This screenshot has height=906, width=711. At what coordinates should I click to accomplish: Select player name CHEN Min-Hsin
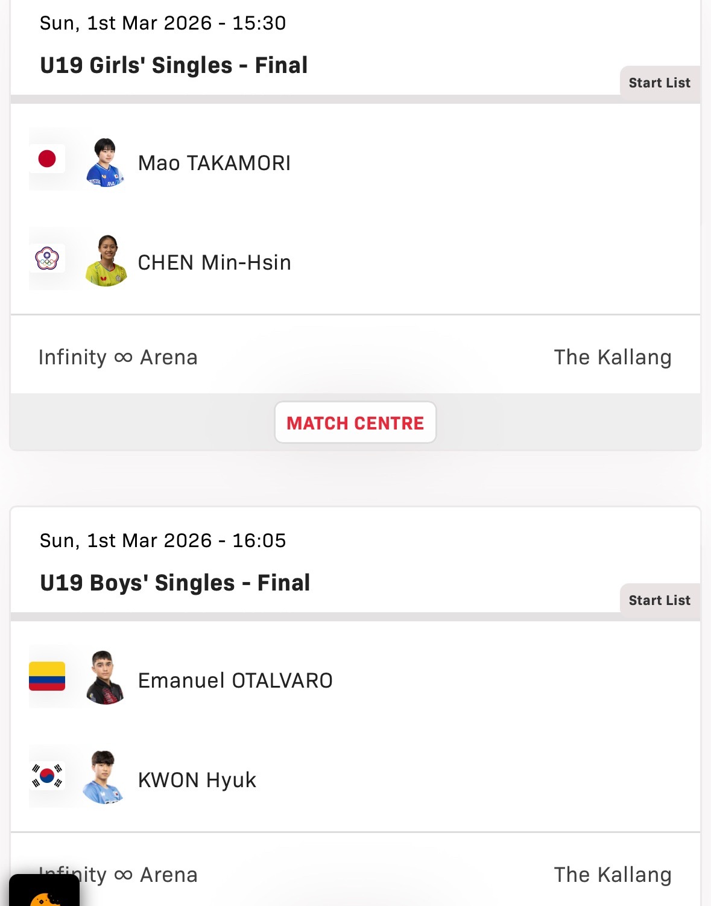(x=214, y=262)
